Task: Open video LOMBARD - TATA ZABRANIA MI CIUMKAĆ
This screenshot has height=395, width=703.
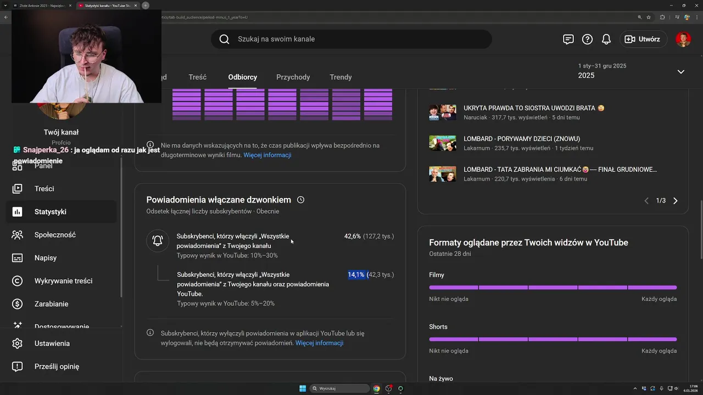Action: coord(560,170)
